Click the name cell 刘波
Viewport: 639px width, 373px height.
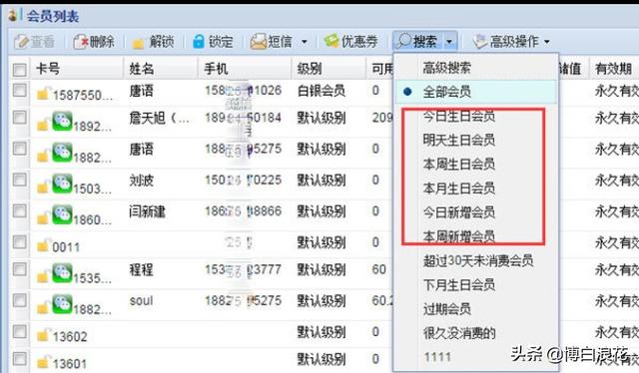click(142, 180)
